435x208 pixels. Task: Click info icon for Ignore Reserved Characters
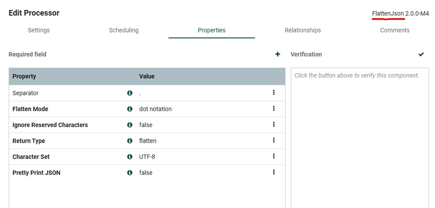129,125
